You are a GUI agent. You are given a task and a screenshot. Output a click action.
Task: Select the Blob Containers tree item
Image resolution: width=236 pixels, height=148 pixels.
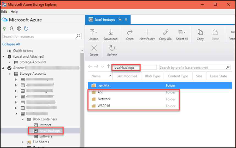45,119
